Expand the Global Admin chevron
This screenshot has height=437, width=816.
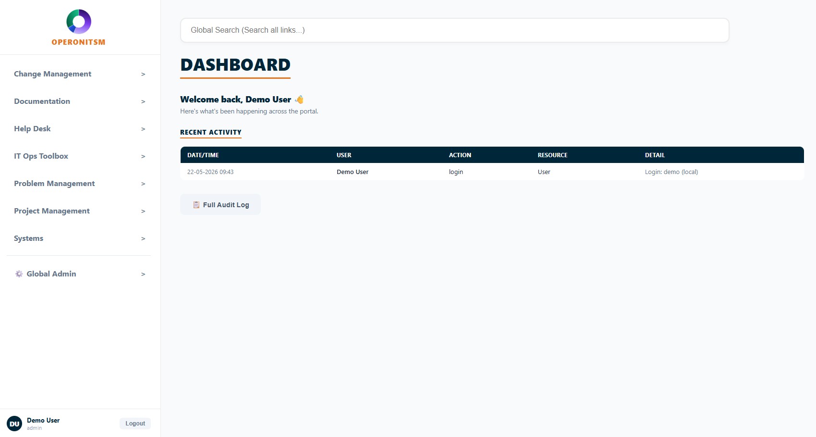pyautogui.click(x=143, y=274)
